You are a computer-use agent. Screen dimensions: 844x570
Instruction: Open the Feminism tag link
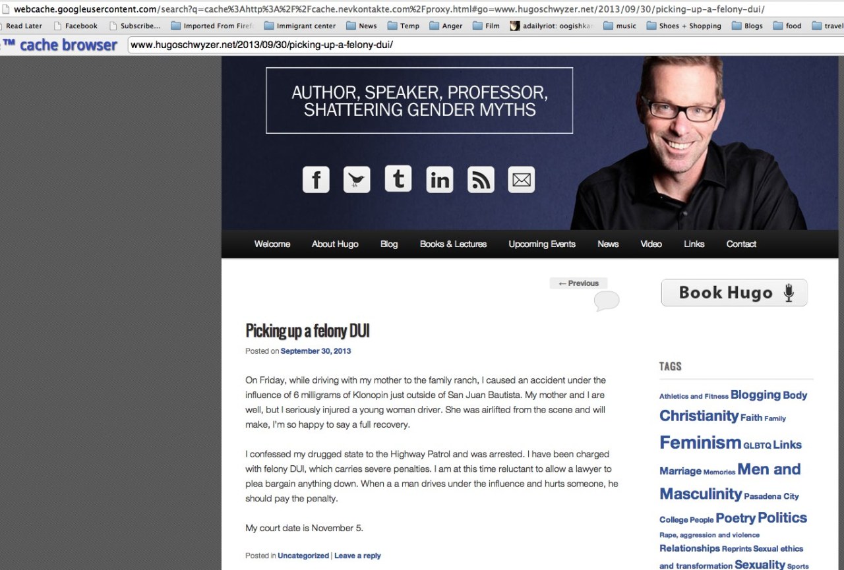tap(700, 442)
